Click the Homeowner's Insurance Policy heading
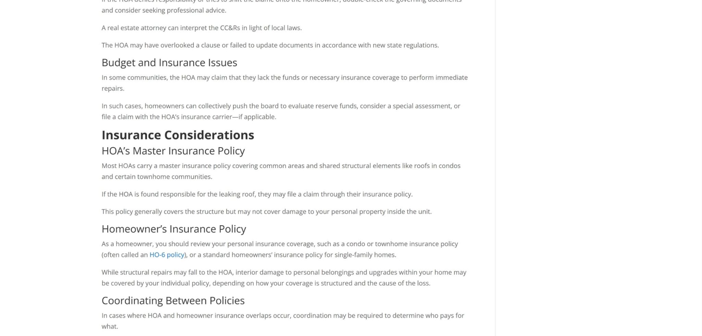 174,229
